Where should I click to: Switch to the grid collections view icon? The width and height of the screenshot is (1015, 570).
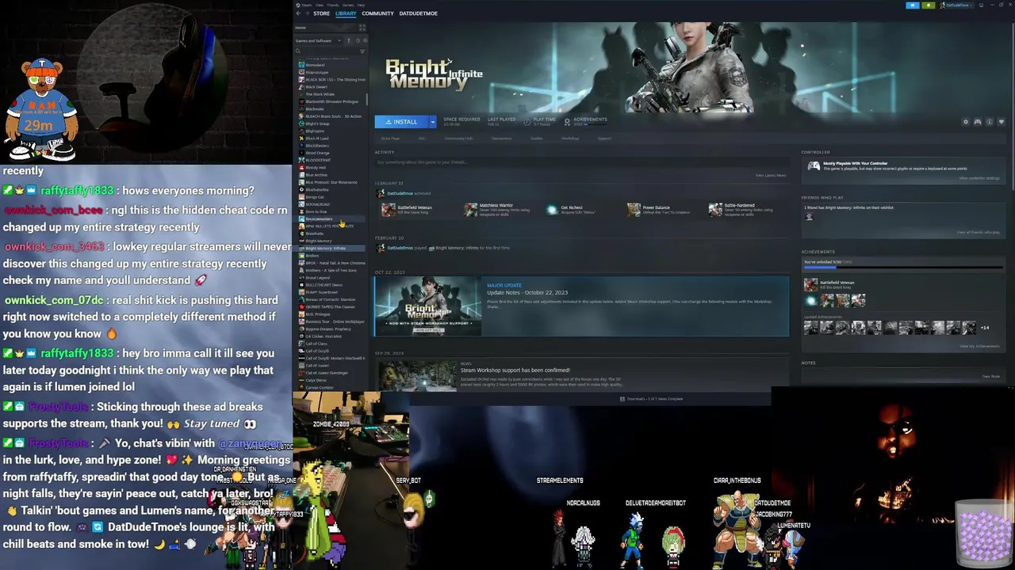(x=362, y=28)
